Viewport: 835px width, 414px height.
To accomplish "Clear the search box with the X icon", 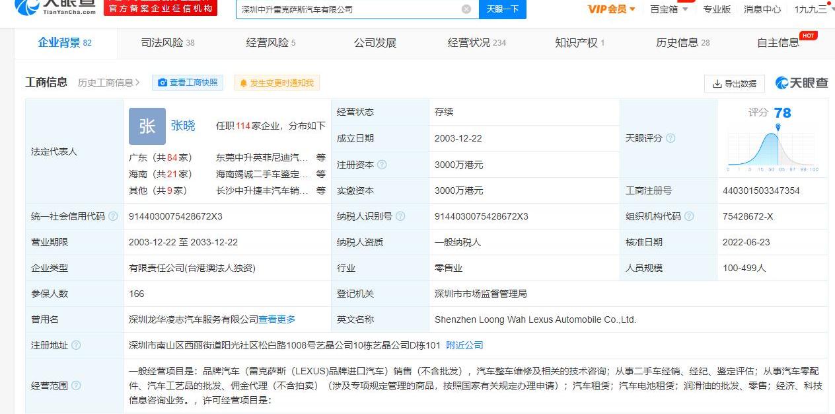I will click(466, 9).
